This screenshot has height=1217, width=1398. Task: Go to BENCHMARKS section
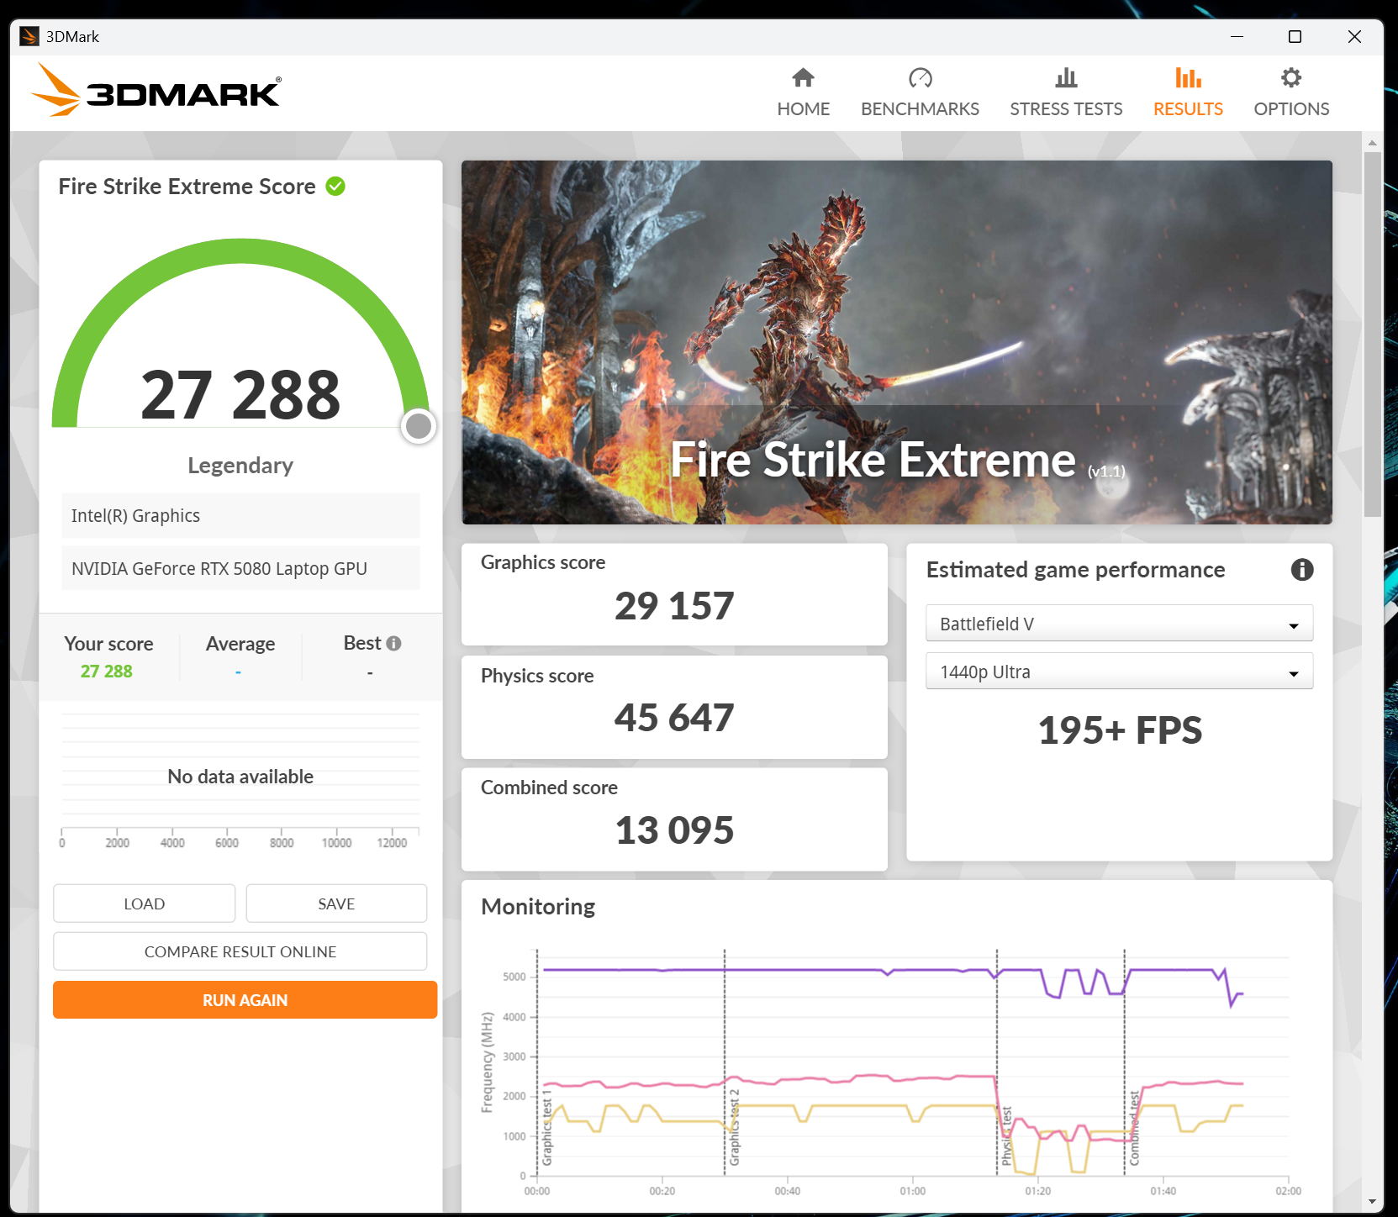coord(920,92)
